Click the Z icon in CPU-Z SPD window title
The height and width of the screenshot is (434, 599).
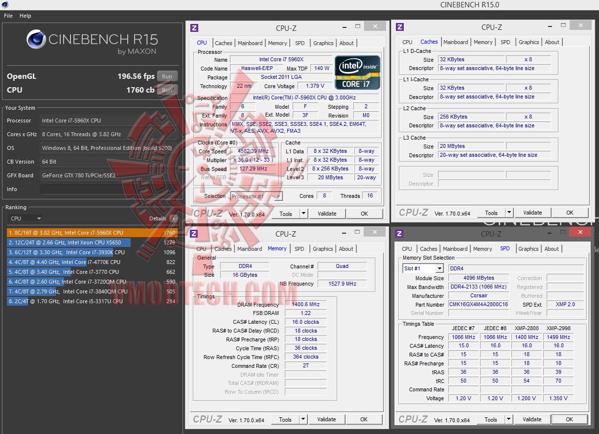[399, 234]
